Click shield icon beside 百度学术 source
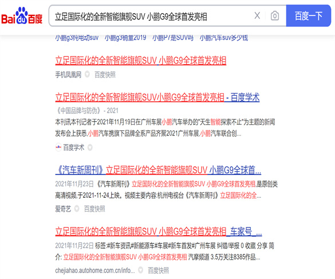This screenshot has height=279, width=335. click(x=90, y=148)
